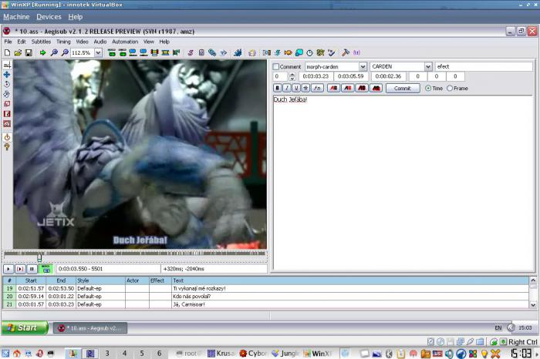540x359 pixels.
Task: Click the Krusader host taskbar button
Action: (x=222, y=353)
